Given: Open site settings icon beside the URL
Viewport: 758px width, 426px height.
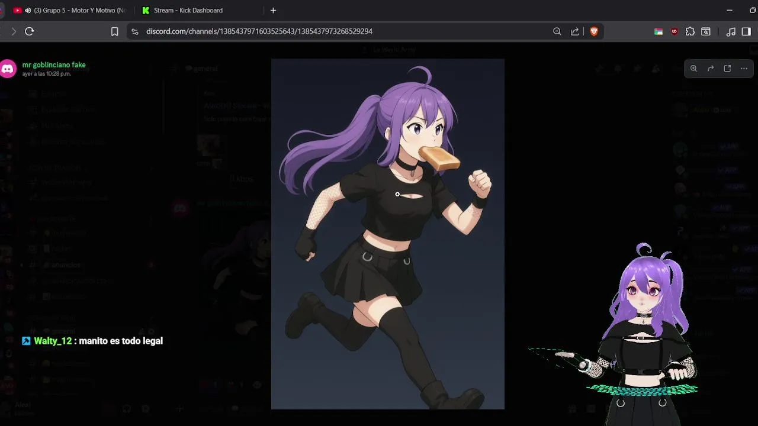Looking at the screenshot, I should (135, 31).
